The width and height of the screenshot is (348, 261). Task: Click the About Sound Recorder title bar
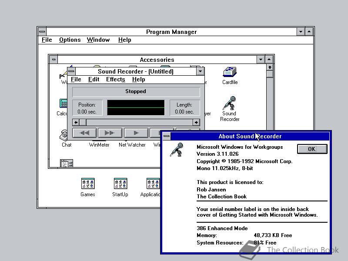(250, 136)
